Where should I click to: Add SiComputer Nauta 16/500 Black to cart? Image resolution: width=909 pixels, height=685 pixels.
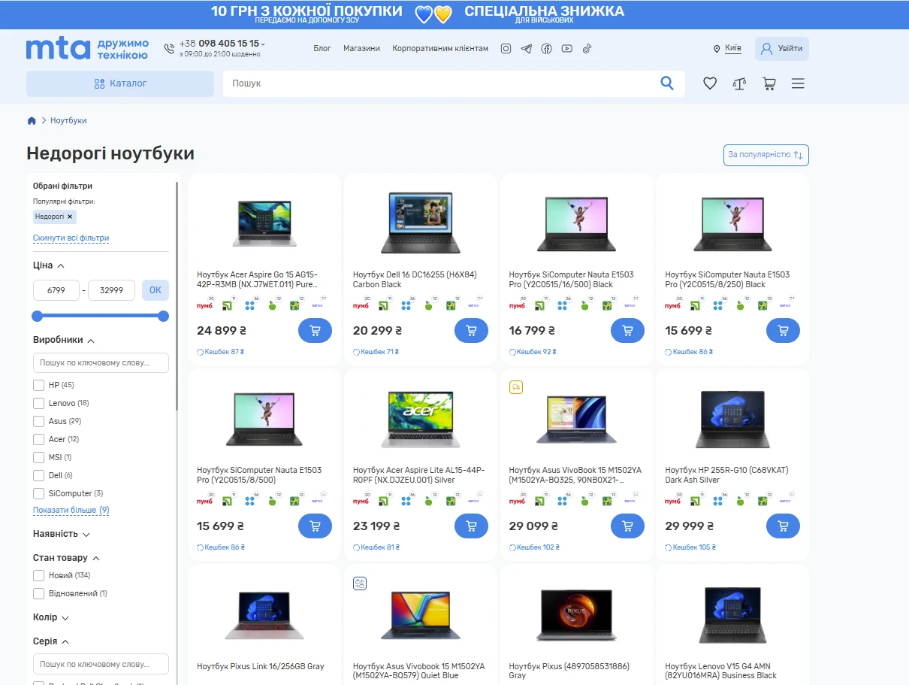point(627,331)
